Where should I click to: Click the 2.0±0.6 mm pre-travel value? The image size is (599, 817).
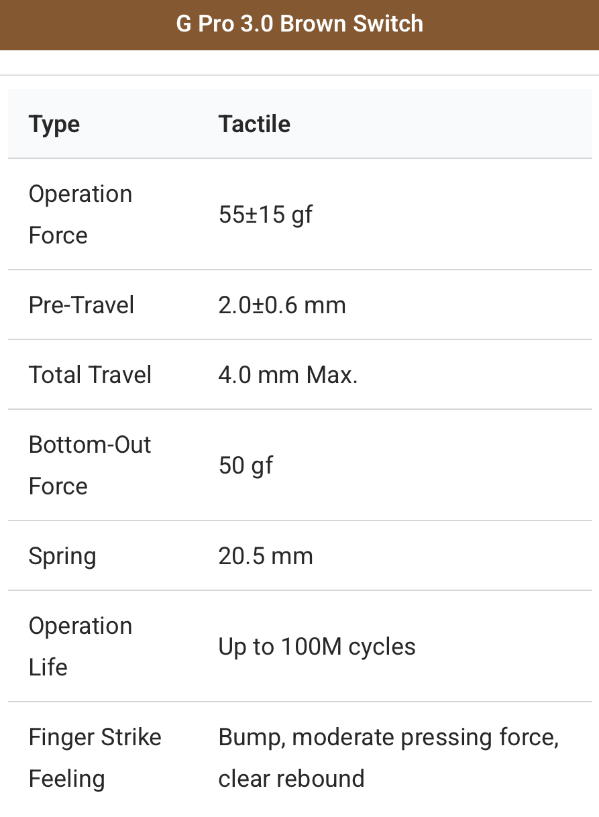[x=282, y=305]
